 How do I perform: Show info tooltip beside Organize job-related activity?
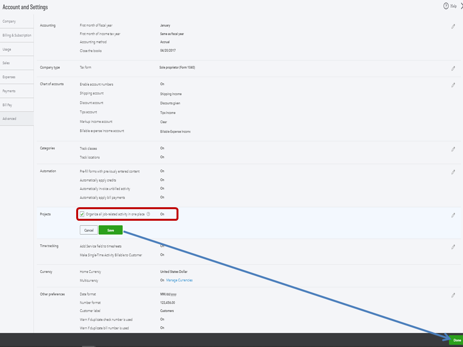(x=148, y=214)
